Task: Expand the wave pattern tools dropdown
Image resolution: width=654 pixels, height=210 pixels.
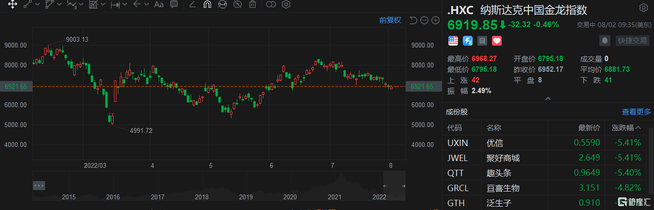Action: click(82, 5)
